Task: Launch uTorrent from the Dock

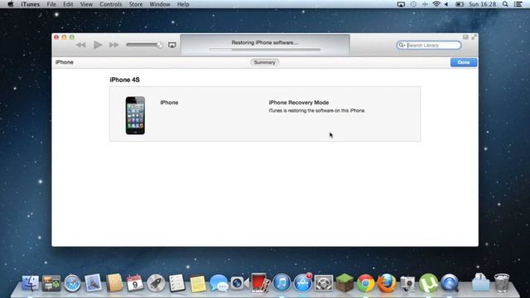Action: [x=428, y=283]
